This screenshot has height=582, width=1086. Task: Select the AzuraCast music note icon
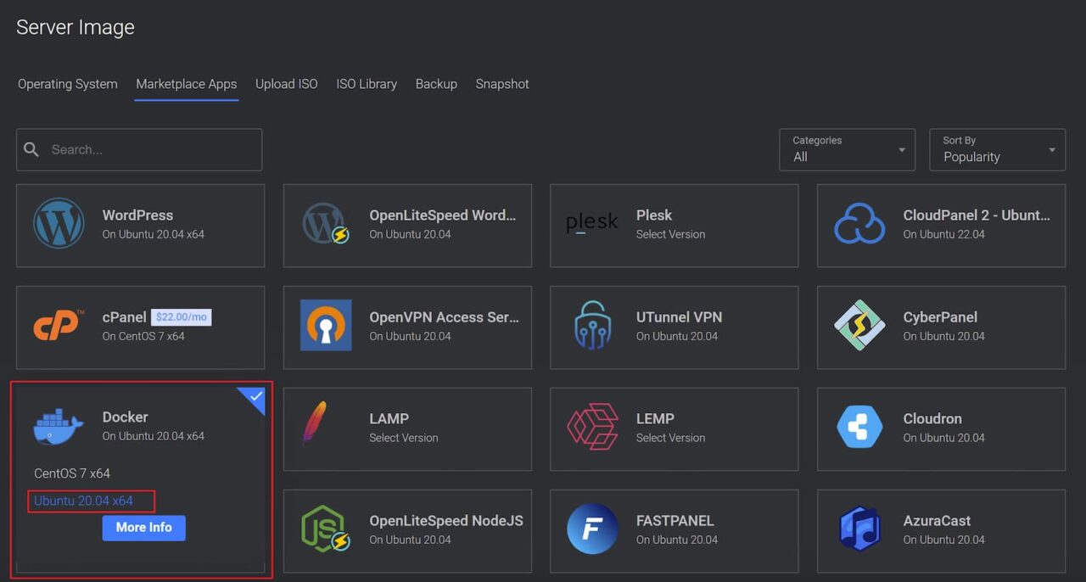tap(859, 529)
